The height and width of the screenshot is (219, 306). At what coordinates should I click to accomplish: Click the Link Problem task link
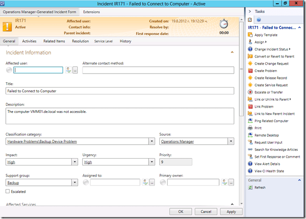point(264,107)
